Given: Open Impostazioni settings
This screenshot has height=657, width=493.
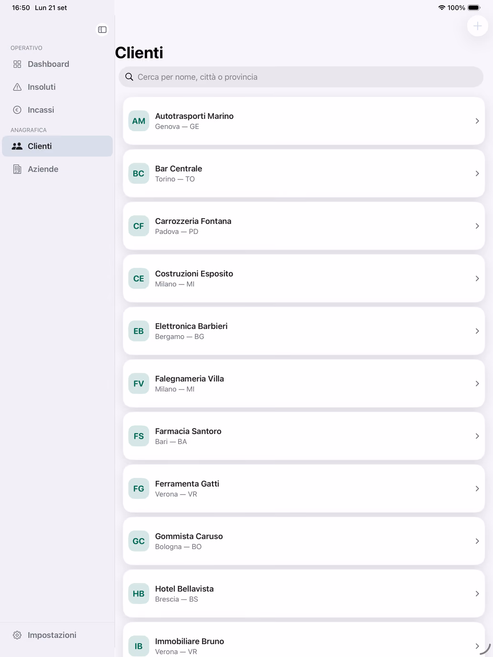Looking at the screenshot, I should (57, 635).
